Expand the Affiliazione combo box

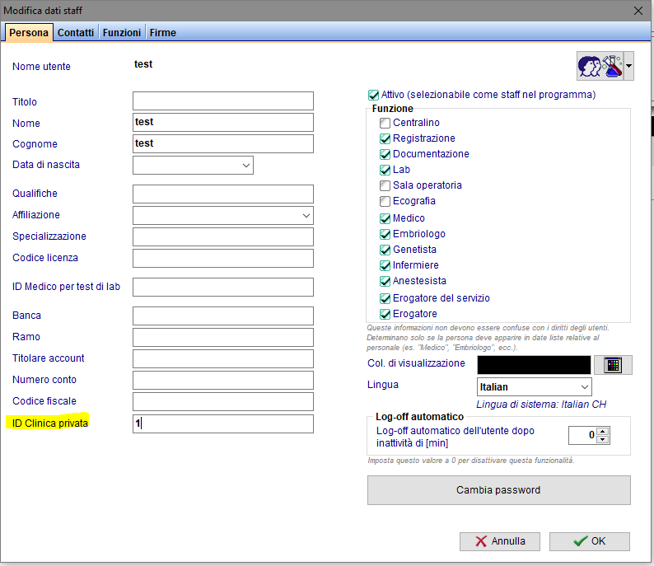click(x=306, y=216)
